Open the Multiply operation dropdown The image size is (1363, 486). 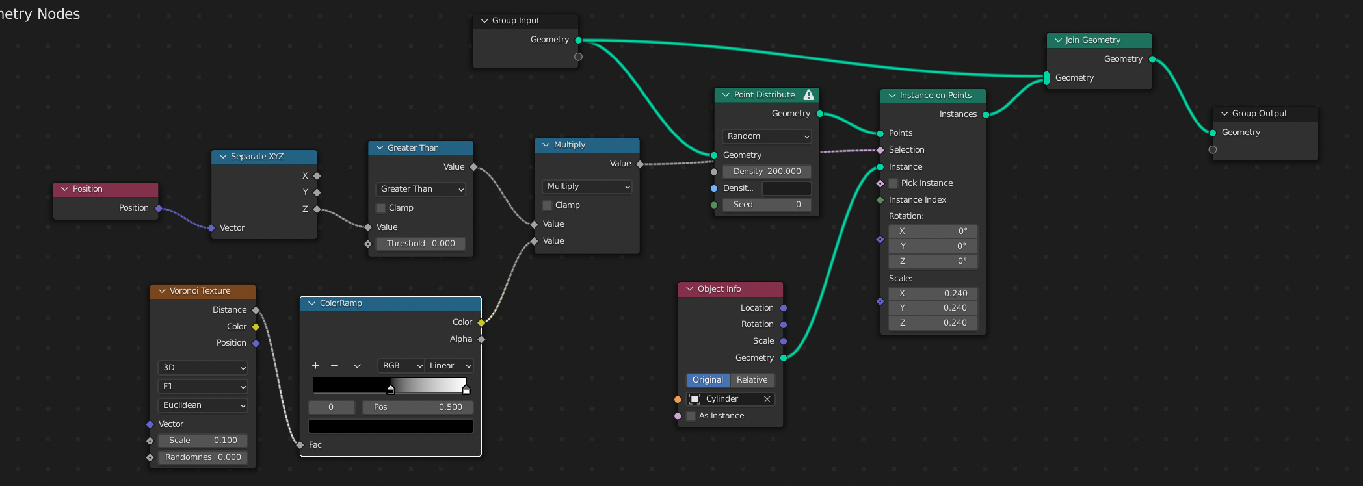coord(587,186)
